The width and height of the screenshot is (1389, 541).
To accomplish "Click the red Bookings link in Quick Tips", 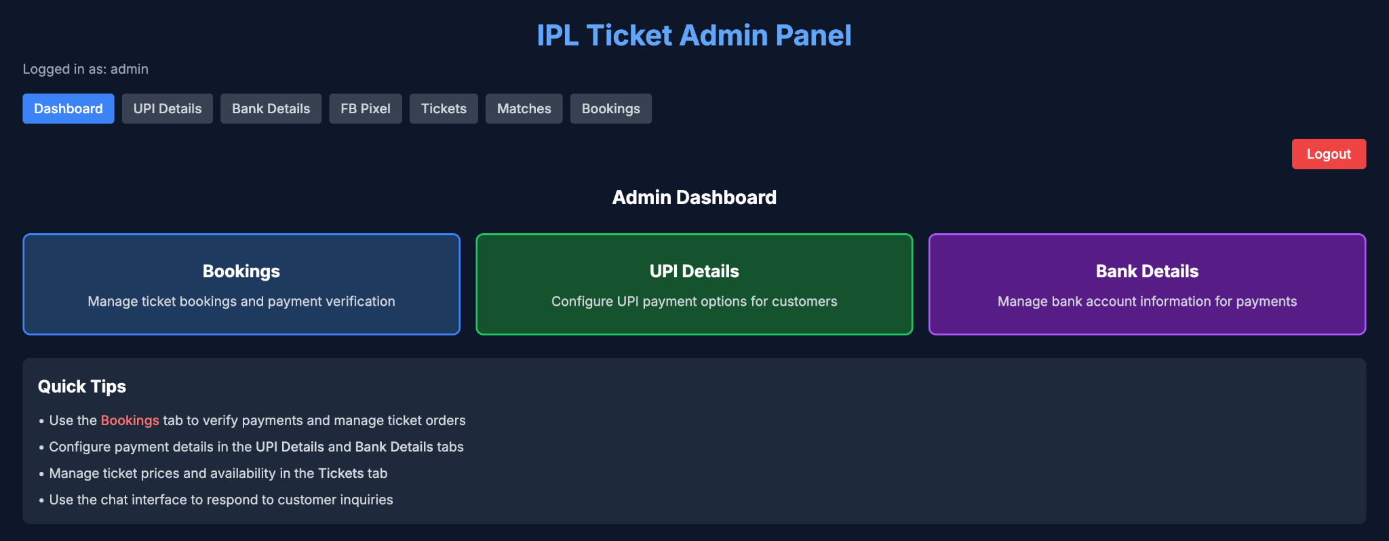I will pyautogui.click(x=130, y=420).
